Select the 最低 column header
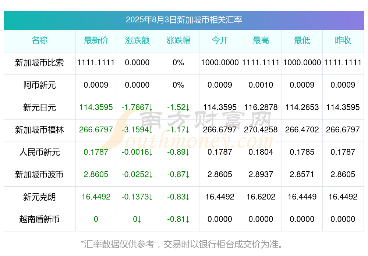 click(302, 40)
